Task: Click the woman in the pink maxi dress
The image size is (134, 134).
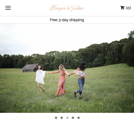Action: (61, 80)
